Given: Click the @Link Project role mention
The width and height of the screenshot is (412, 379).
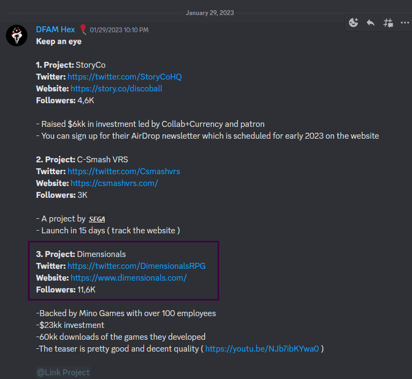Looking at the screenshot, I should pyautogui.click(x=63, y=373).
